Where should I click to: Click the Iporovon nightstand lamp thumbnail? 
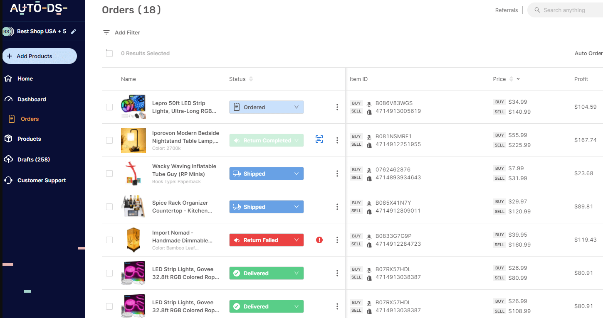pyautogui.click(x=133, y=140)
